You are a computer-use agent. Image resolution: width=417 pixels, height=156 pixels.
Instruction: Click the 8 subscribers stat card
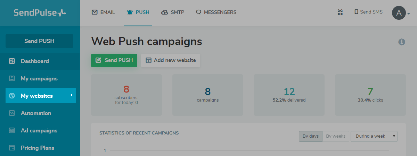[126, 95]
